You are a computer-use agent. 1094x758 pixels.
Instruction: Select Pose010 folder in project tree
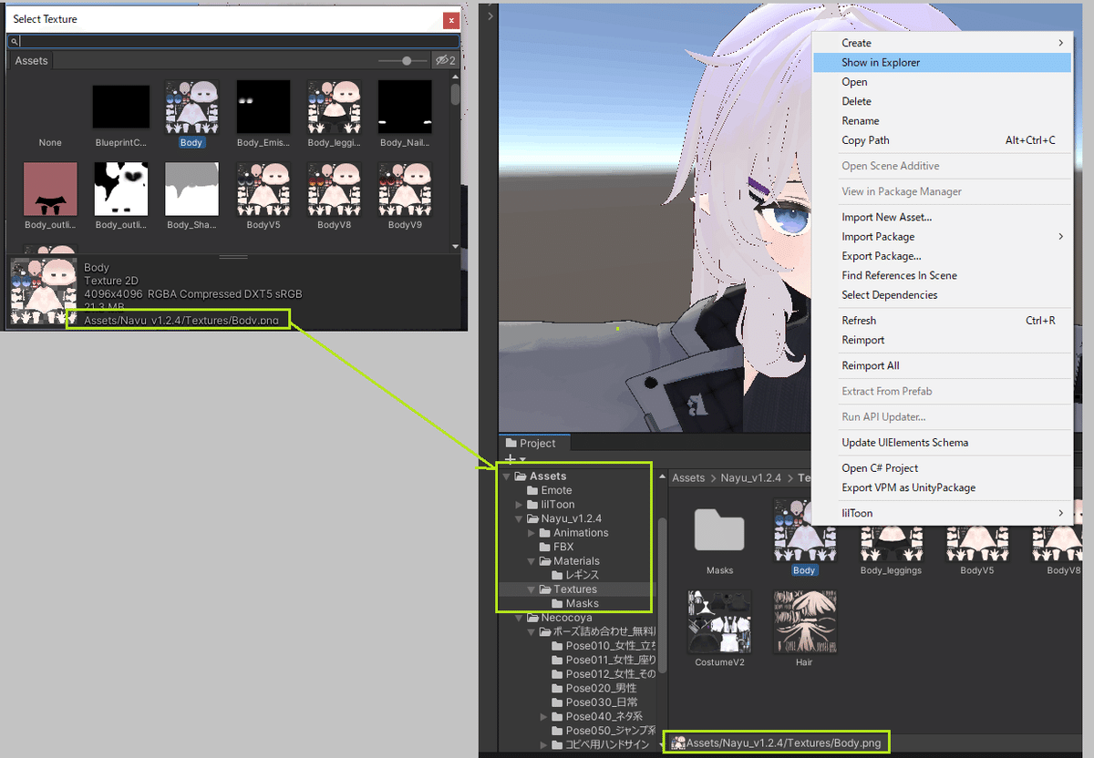click(x=603, y=646)
